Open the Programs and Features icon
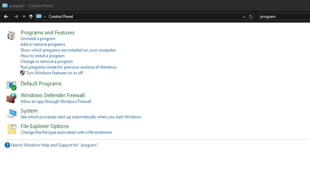This screenshot has width=310, height=174. 11,36
